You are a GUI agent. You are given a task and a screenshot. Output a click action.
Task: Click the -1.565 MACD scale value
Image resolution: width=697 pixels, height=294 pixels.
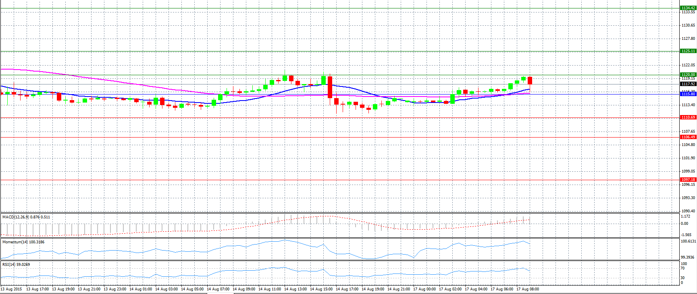pos(686,235)
